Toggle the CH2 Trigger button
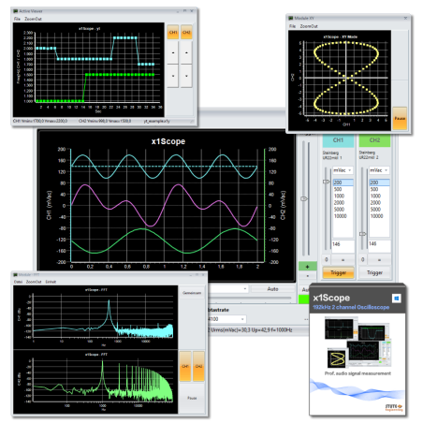 pos(374,272)
